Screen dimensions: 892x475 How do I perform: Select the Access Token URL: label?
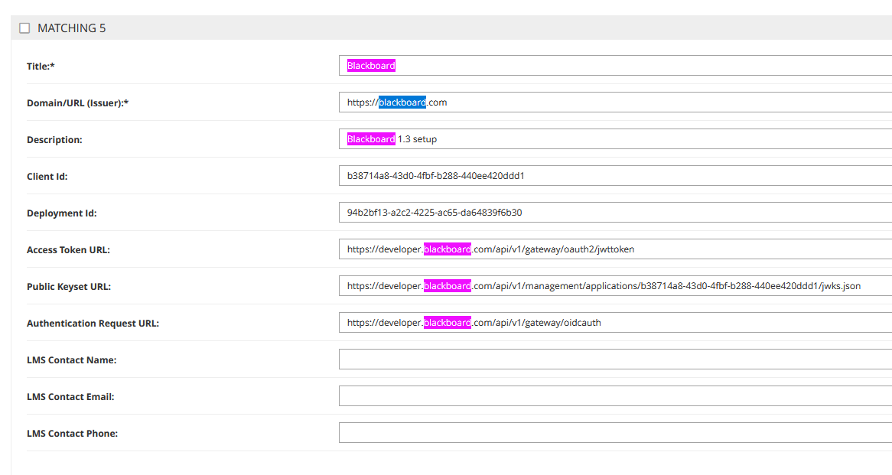pos(68,249)
